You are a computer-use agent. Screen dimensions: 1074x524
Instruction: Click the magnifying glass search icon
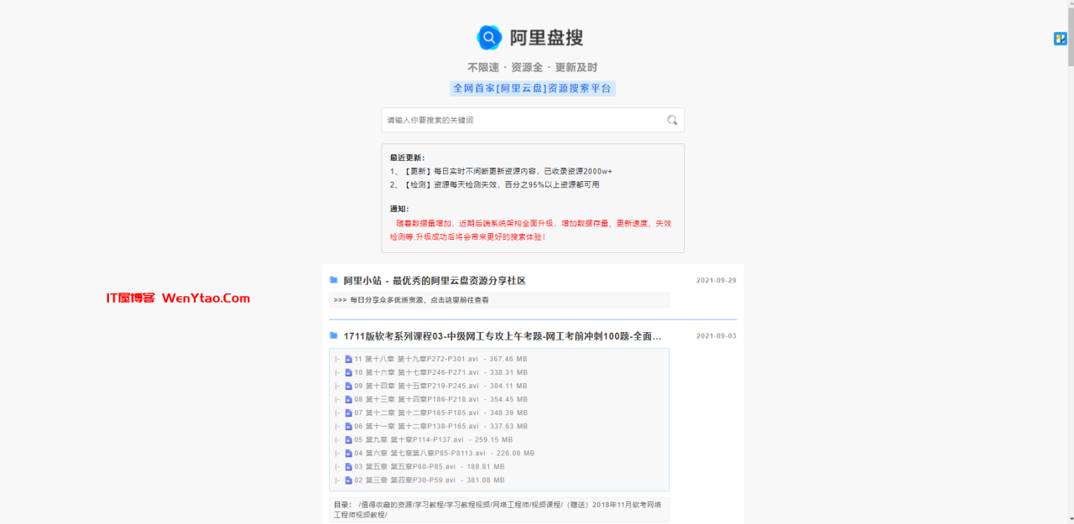click(672, 120)
